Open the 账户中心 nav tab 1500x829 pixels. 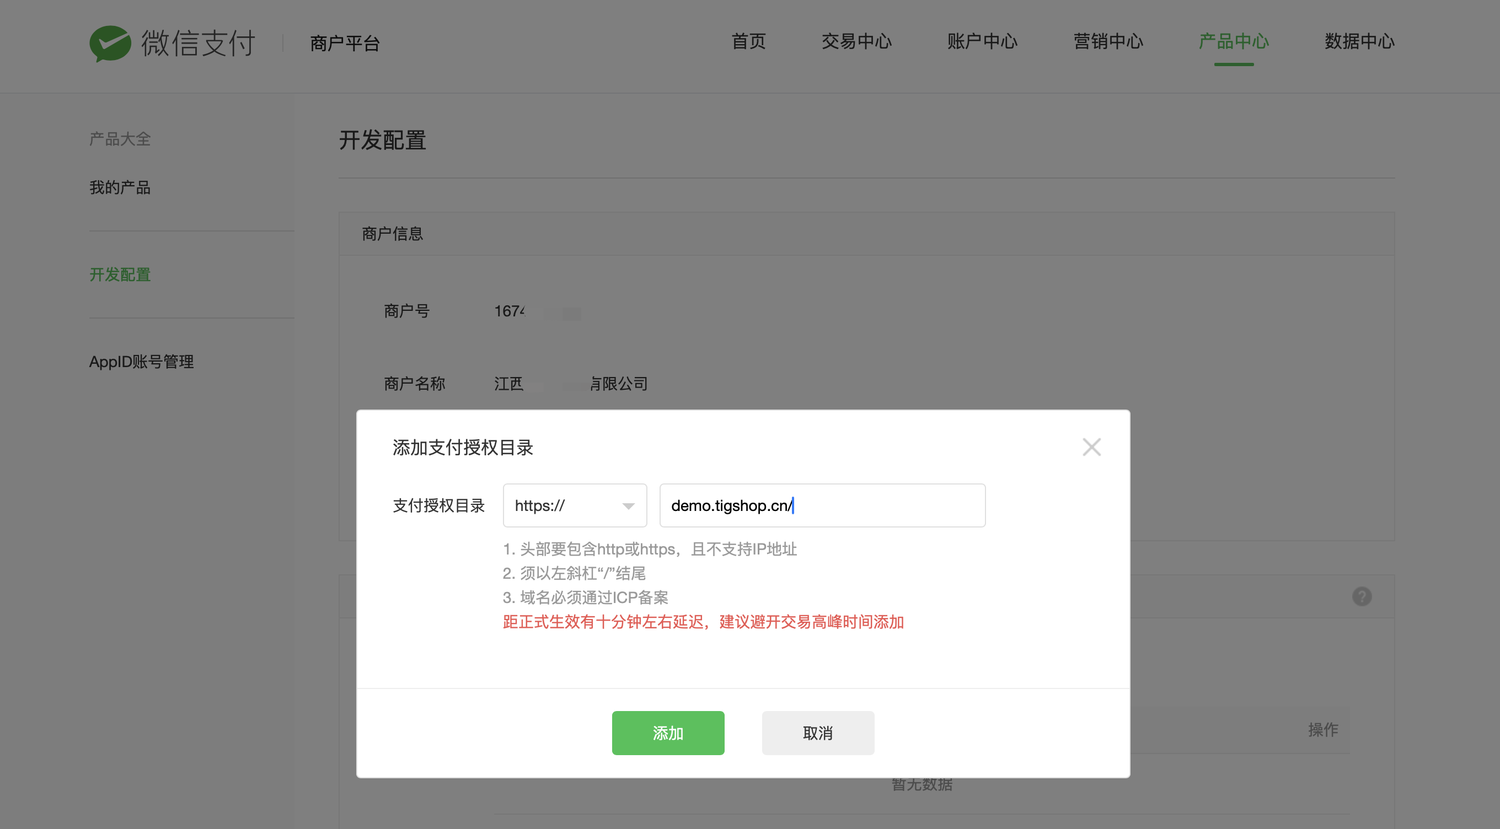pyautogui.click(x=982, y=42)
